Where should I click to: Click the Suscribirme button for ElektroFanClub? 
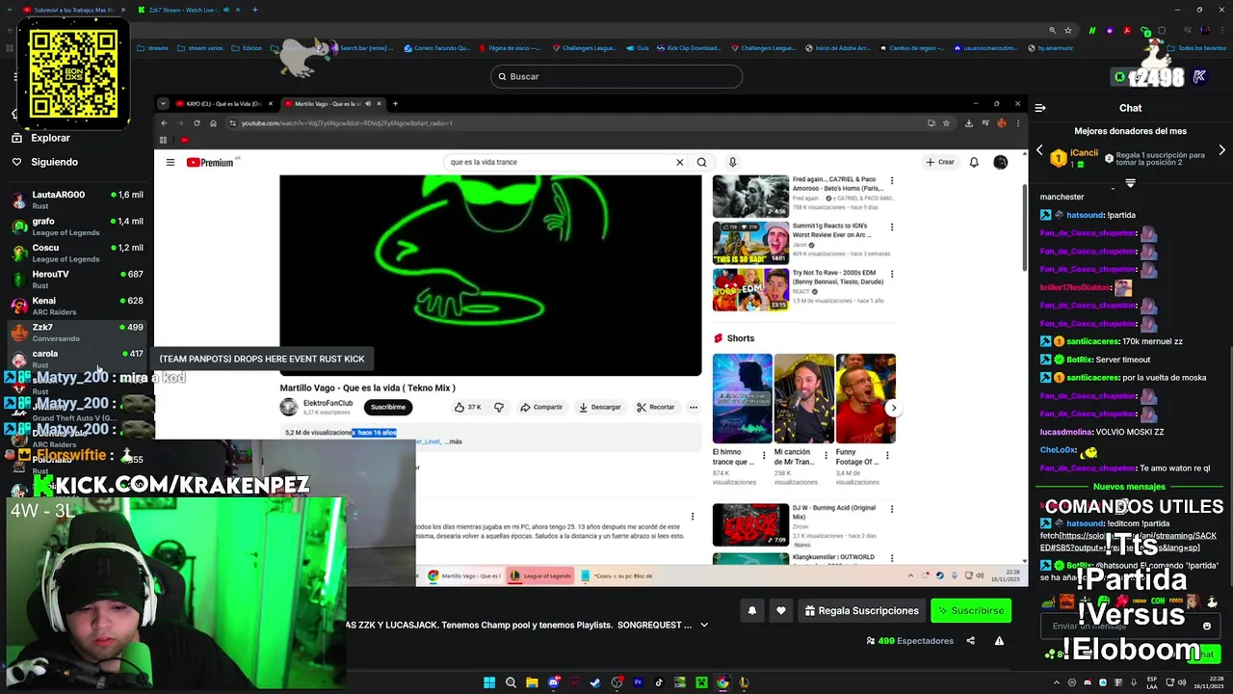point(388,407)
